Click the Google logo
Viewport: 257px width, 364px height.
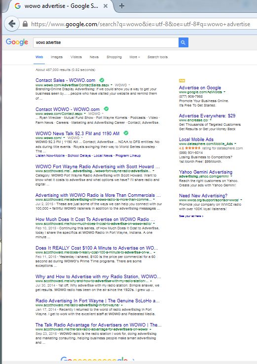click(17, 42)
